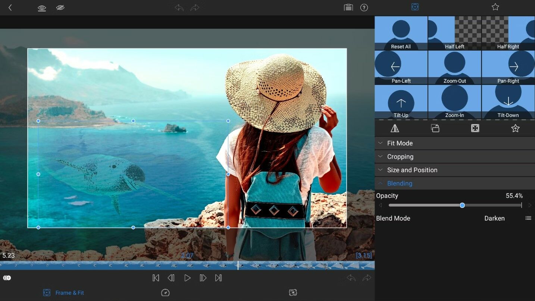Screen dimensions: 535x301
Task: Toggle the keyframe add icon at bottom left
Action: 7,278
